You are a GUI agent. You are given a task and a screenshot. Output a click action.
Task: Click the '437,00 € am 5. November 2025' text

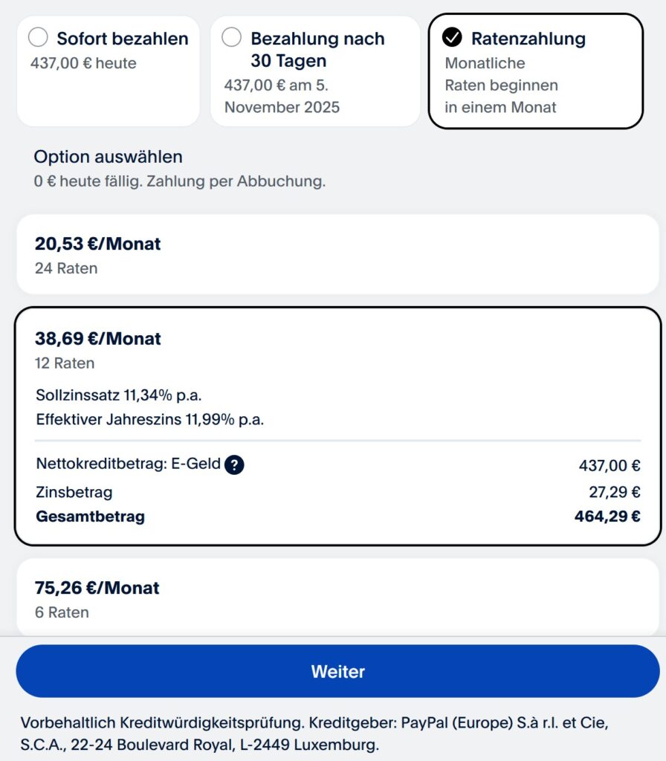[282, 96]
